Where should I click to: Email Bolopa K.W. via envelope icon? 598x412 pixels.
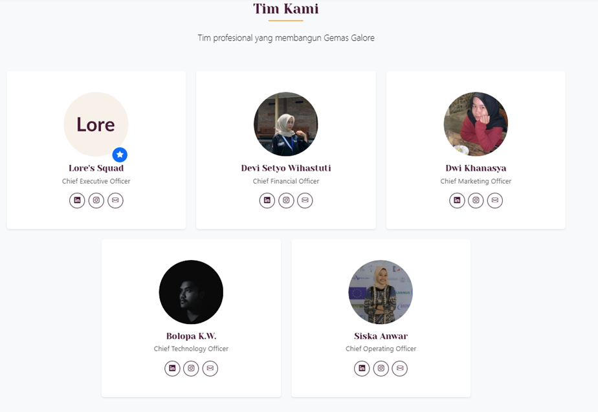[x=210, y=369]
